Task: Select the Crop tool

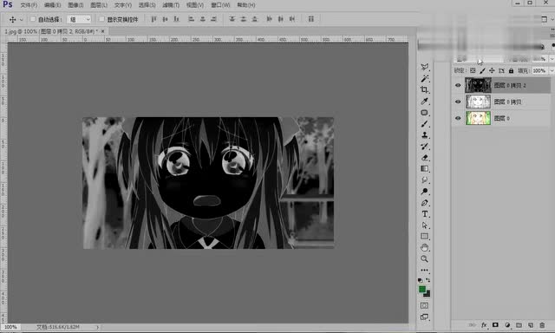Action: click(x=425, y=89)
